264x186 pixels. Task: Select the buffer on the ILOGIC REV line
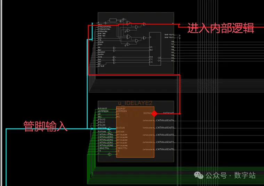(x=114, y=51)
